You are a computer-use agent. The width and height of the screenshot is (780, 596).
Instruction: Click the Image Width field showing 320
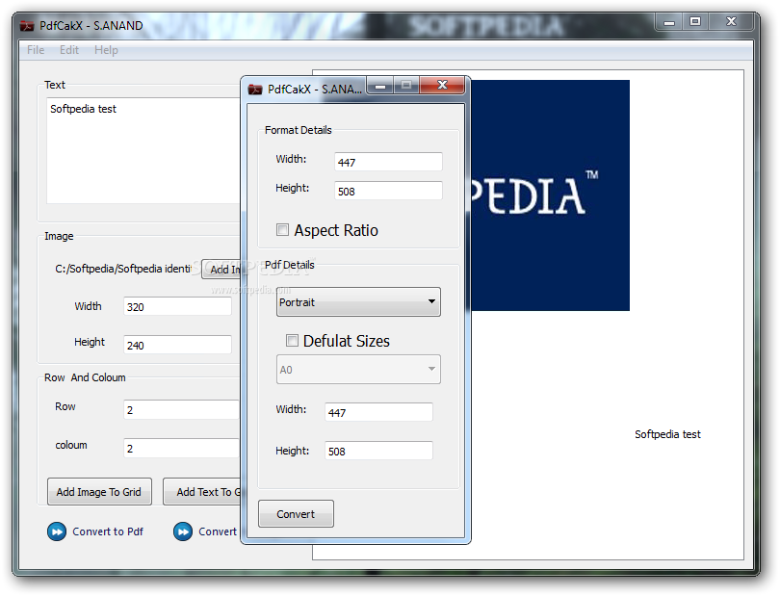point(177,306)
